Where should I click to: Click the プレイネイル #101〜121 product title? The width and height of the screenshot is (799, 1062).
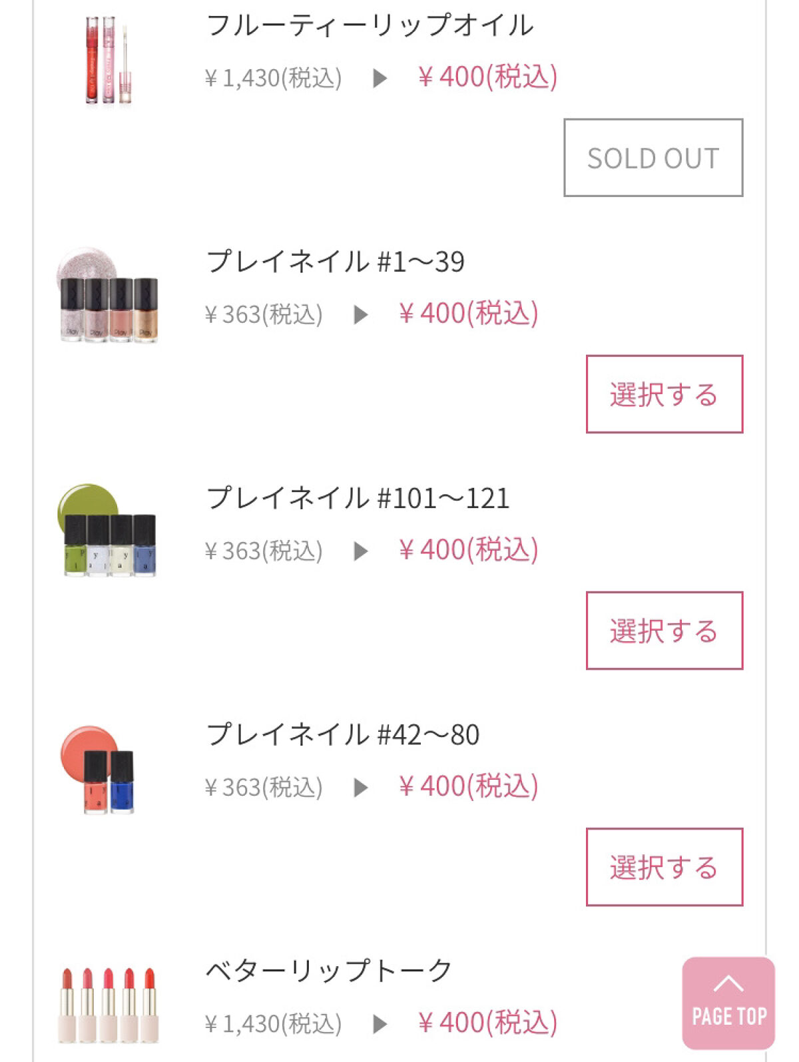pyautogui.click(x=358, y=497)
